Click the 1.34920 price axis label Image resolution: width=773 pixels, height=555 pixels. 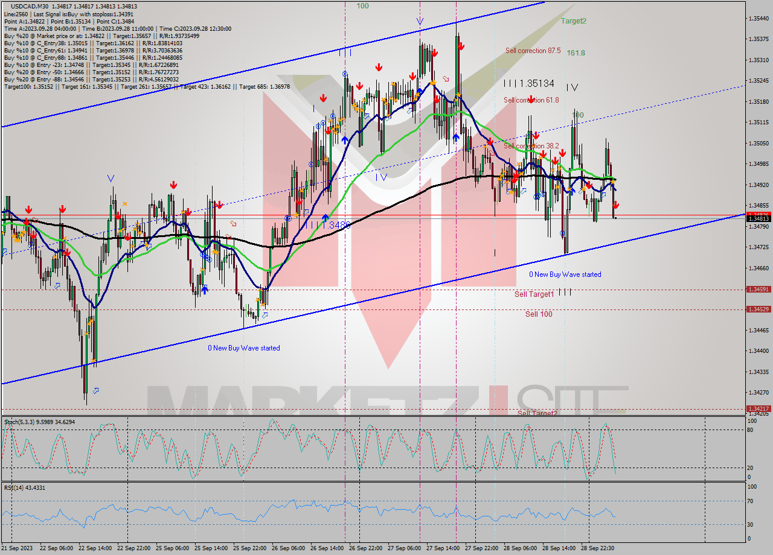click(x=759, y=185)
